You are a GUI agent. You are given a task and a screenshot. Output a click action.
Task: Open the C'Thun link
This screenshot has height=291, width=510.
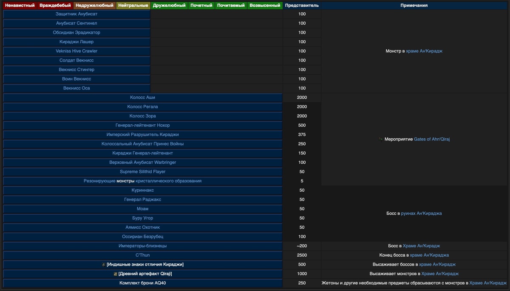[142, 255]
